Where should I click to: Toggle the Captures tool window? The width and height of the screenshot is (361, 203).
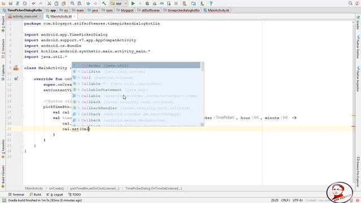tap(3, 72)
